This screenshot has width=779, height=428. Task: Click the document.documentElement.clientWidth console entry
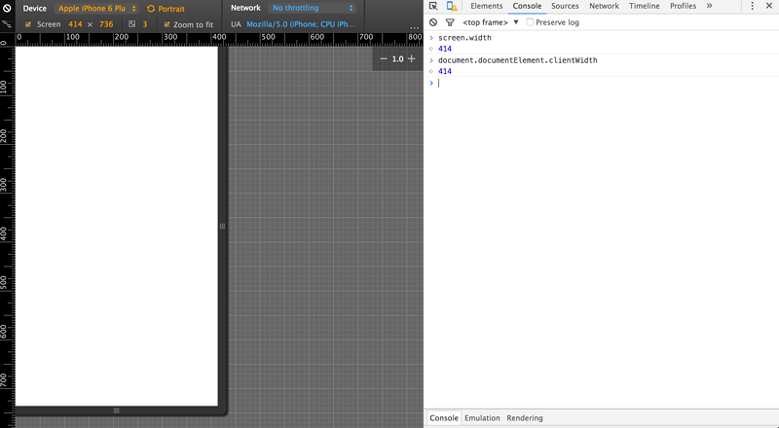[518, 60]
